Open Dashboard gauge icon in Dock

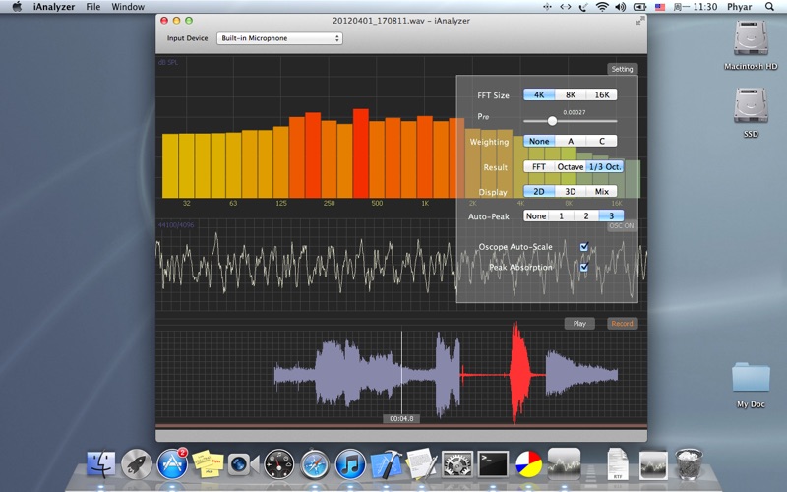[279, 463]
